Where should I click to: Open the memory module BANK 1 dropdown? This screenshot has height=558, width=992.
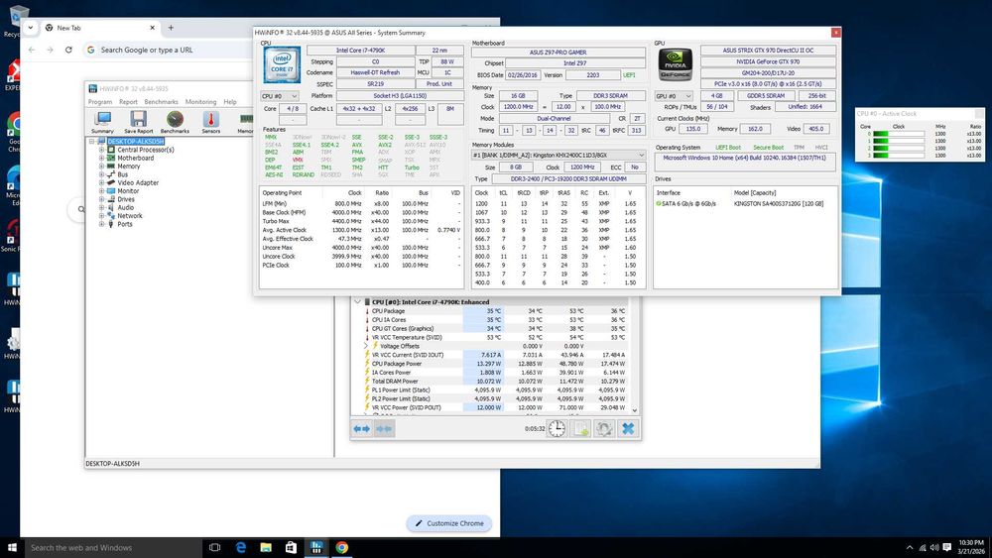[x=558, y=155]
